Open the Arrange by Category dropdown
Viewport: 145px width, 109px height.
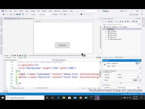click(x=110, y=71)
